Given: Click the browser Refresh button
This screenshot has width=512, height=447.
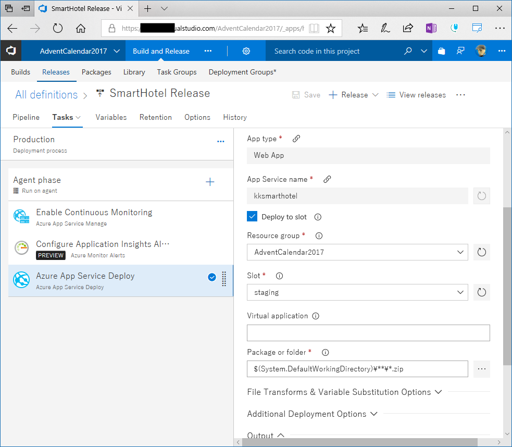Looking at the screenshot, I should click(58, 29).
